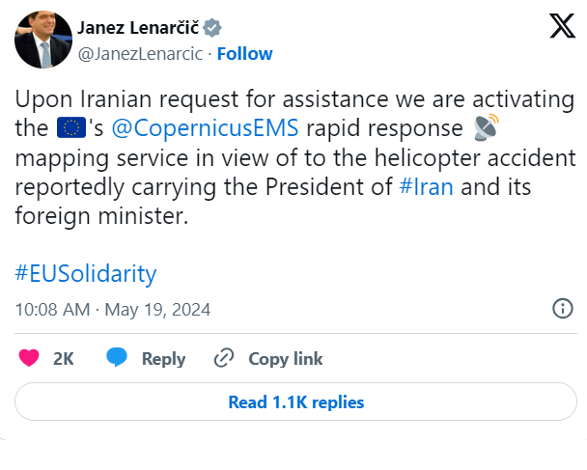587x470 pixels.
Task: Click the satellite dish emoji
Action: point(487,127)
